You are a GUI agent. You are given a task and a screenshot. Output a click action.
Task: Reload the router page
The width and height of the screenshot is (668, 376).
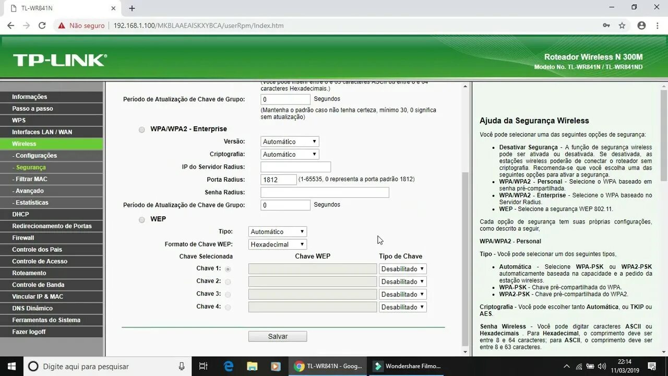[42, 25]
